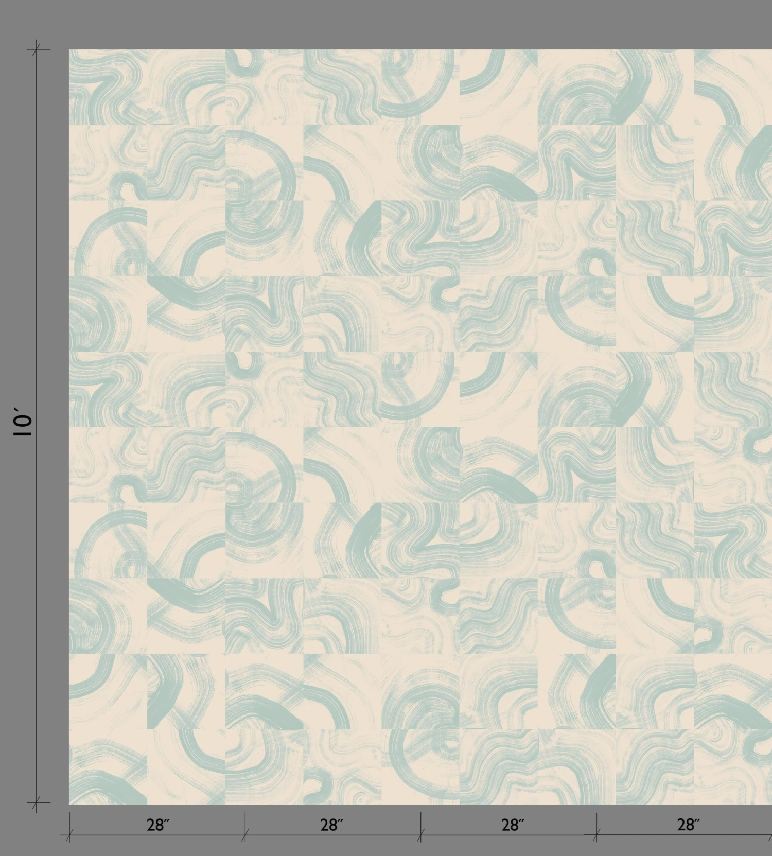The height and width of the screenshot is (856, 772).
Task: Select the bottom-right visible wallpaper tile
Action: pyautogui.click(x=733, y=766)
